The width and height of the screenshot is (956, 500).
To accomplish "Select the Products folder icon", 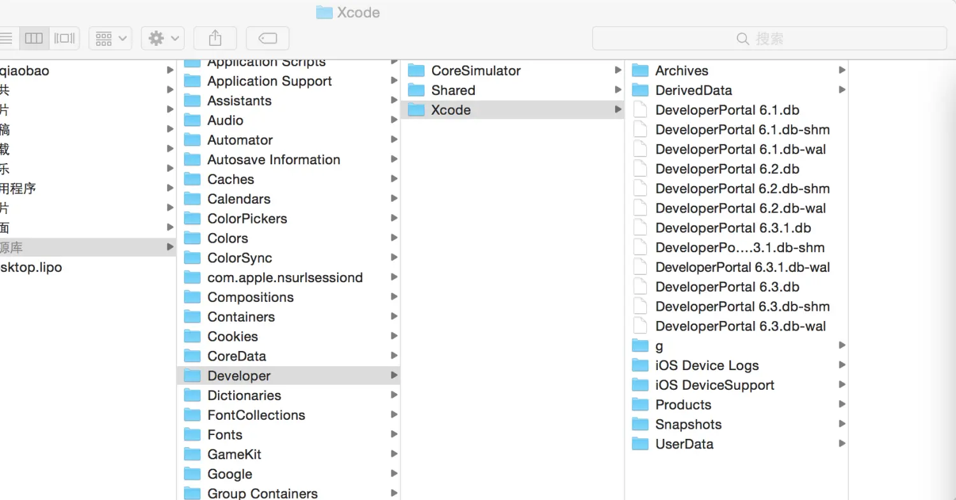I will coord(641,406).
